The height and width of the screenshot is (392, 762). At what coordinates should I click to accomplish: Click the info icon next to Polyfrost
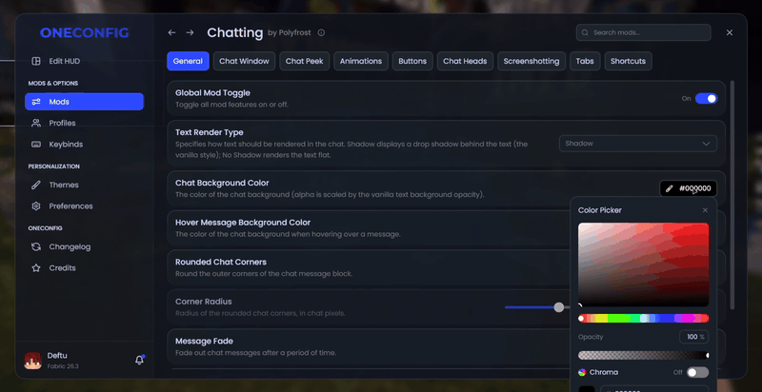[321, 33]
